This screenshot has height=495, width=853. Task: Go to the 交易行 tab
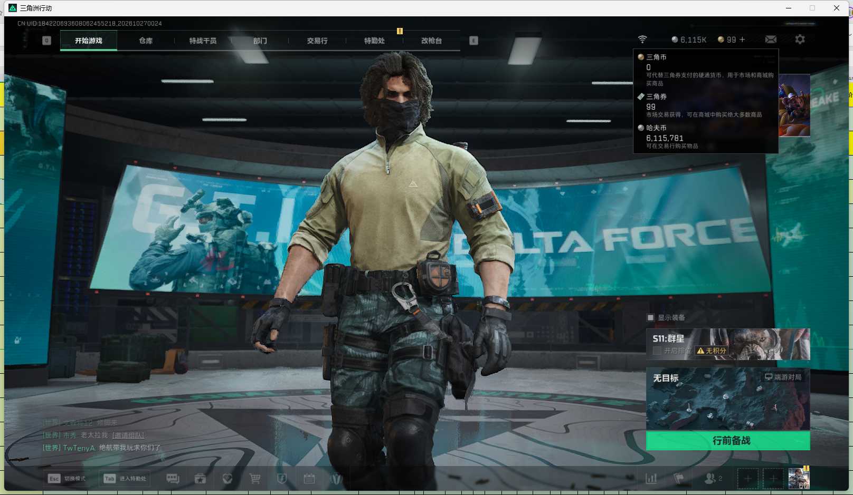(x=317, y=41)
